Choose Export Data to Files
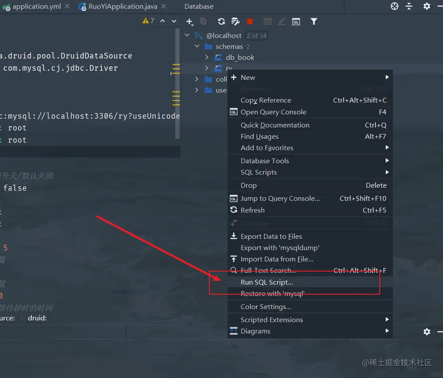Screen dimensions: 443x378 (x=310, y=236)
